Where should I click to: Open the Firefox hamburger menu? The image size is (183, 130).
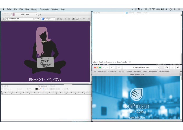tap(89, 19)
